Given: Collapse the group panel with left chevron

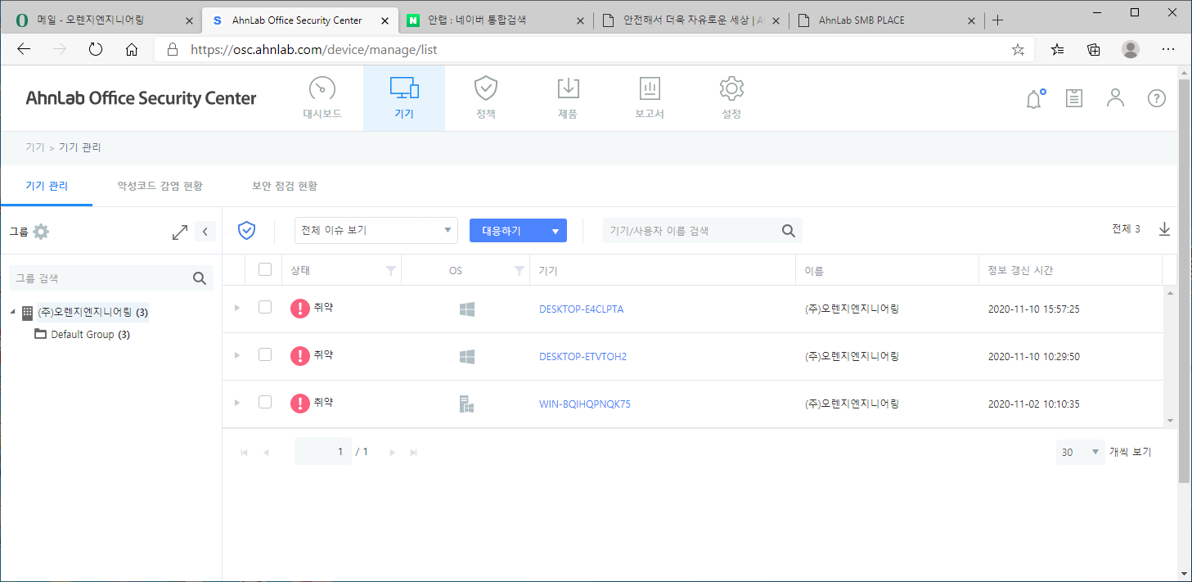Looking at the screenshot, I should [x=205, y=232].
